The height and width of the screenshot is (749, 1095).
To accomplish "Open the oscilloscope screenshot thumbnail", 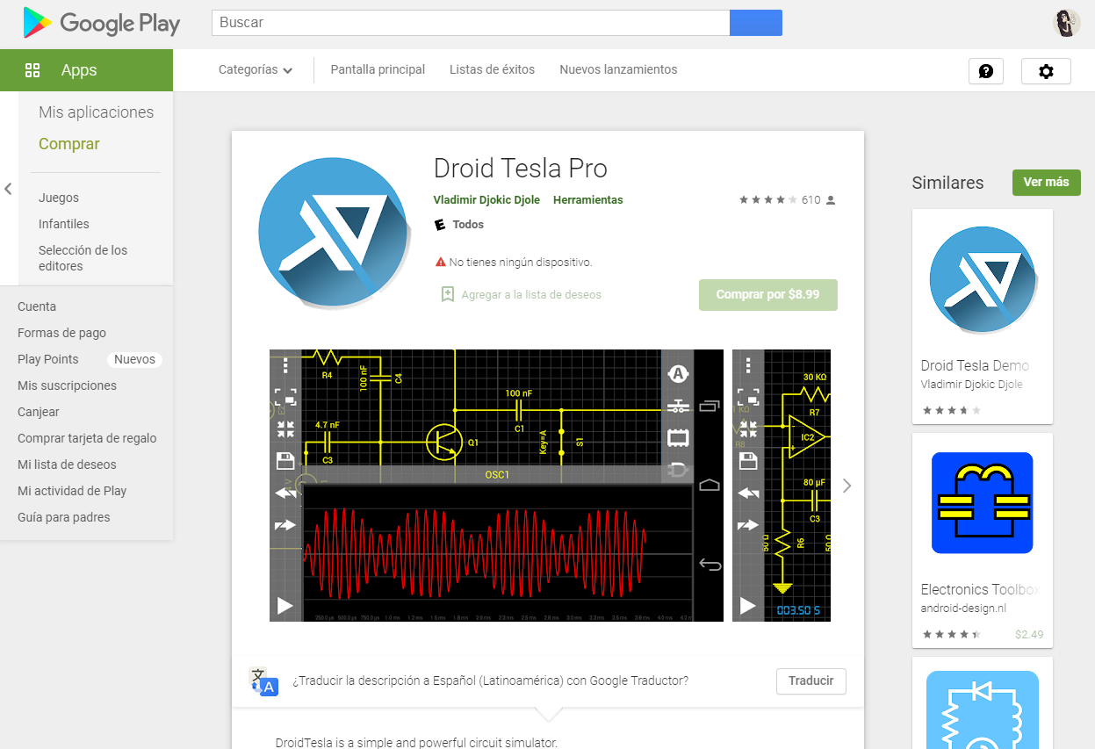I will pyautogui.click(x=496, y=486).
